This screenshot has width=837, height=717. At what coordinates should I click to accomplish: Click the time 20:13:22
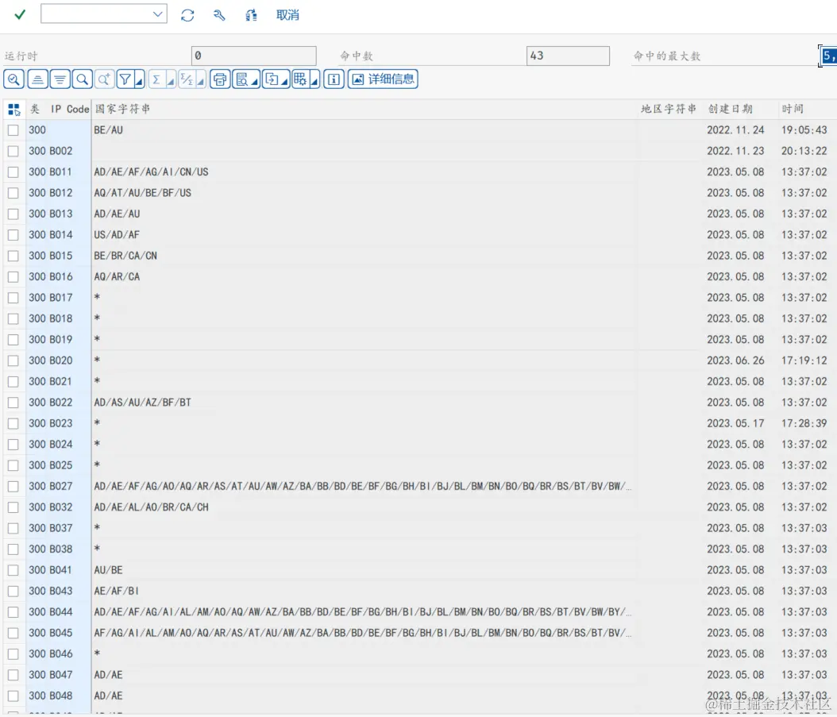[x=804, y=151]
